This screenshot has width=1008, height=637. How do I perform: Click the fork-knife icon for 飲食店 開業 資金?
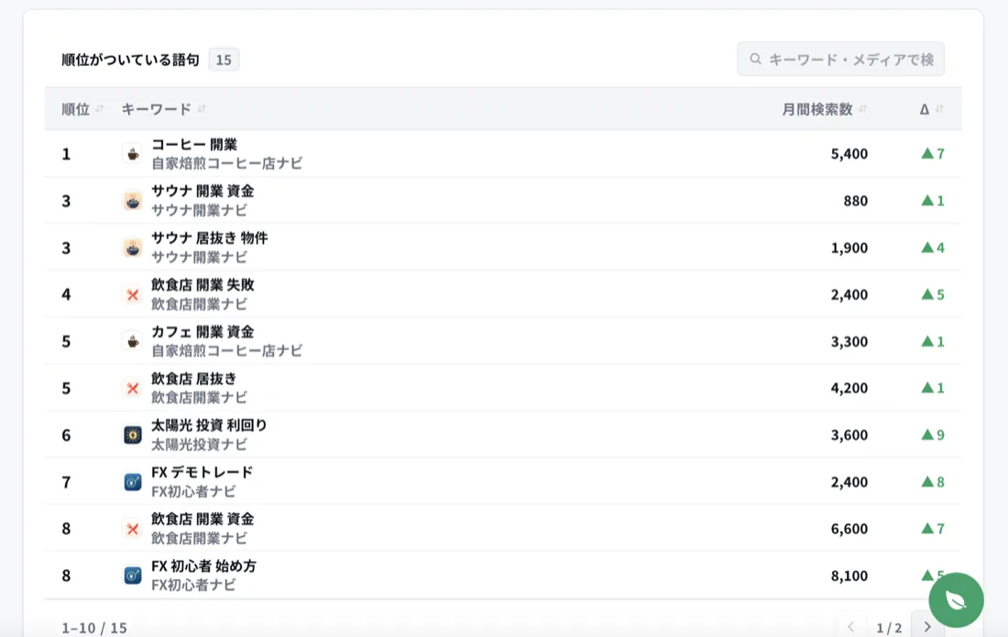click(x=133, y=529)
